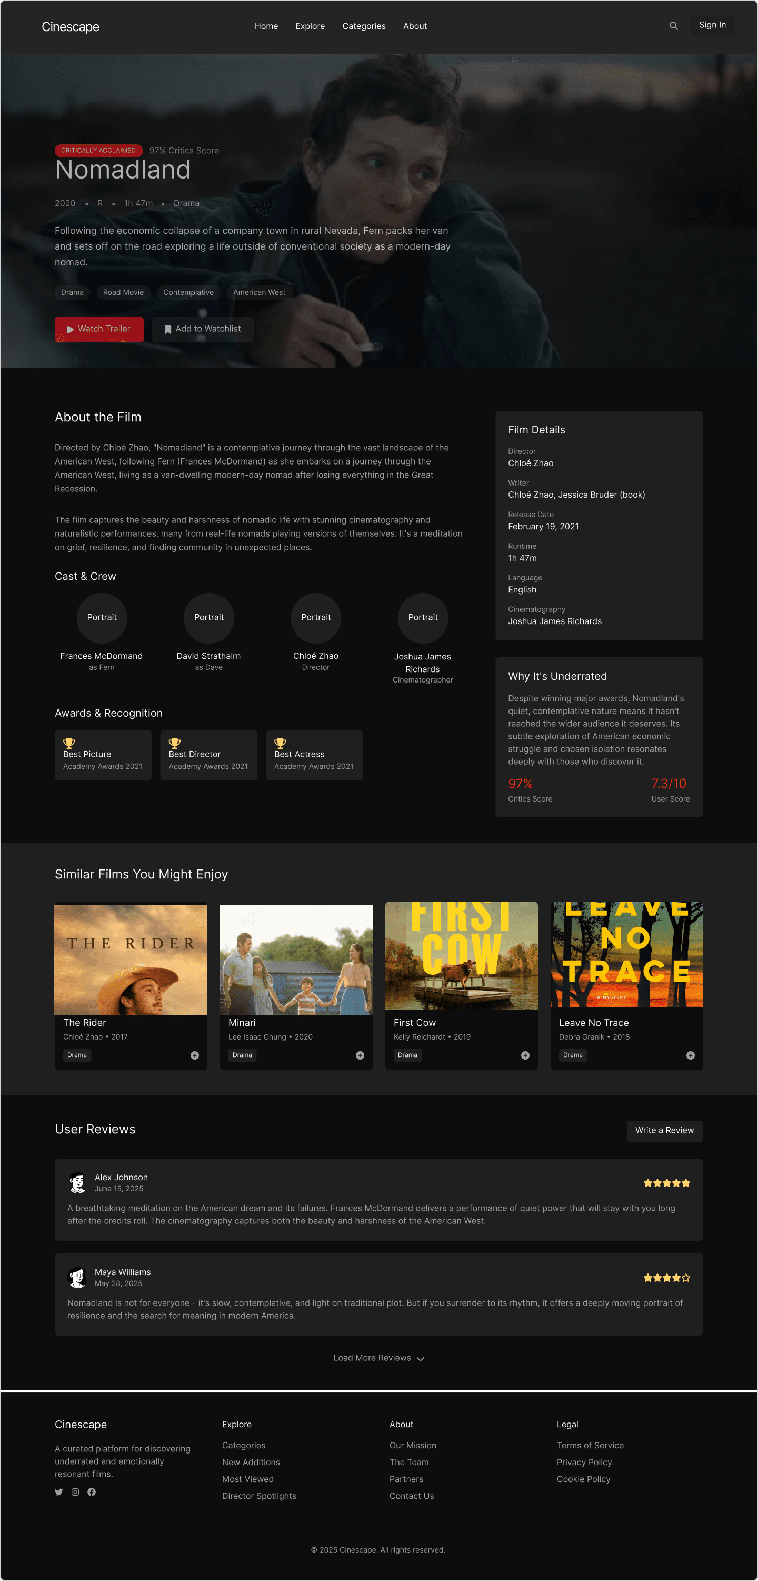Open Director Spotlights footer link
This screenshot has height=1581, width=758.
(259, 1496)
